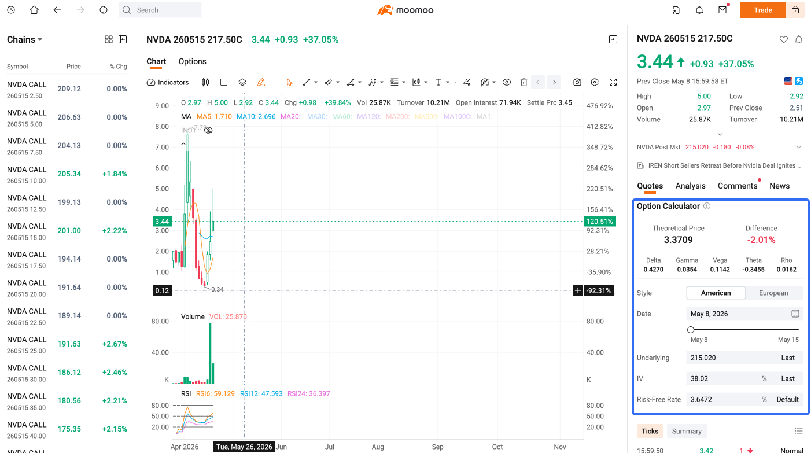Select the Summary view
The width and height of the screenshot is (811, 453).
pyautogui.click(x=687, y=431)
